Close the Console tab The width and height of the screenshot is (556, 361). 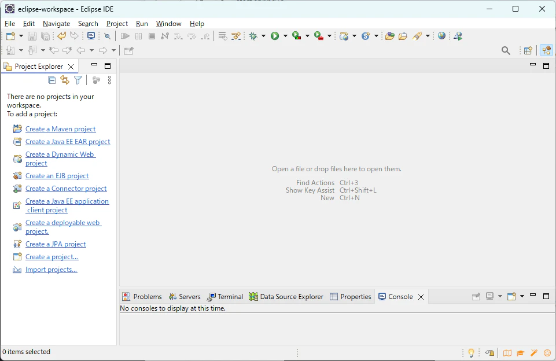(x=421, y=297)
